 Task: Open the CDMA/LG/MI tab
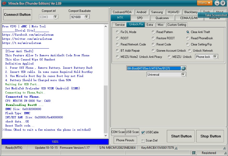pyautogui.click(x=189, y=18)
